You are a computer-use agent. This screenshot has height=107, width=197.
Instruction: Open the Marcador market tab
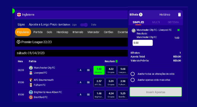pos(93,32)
